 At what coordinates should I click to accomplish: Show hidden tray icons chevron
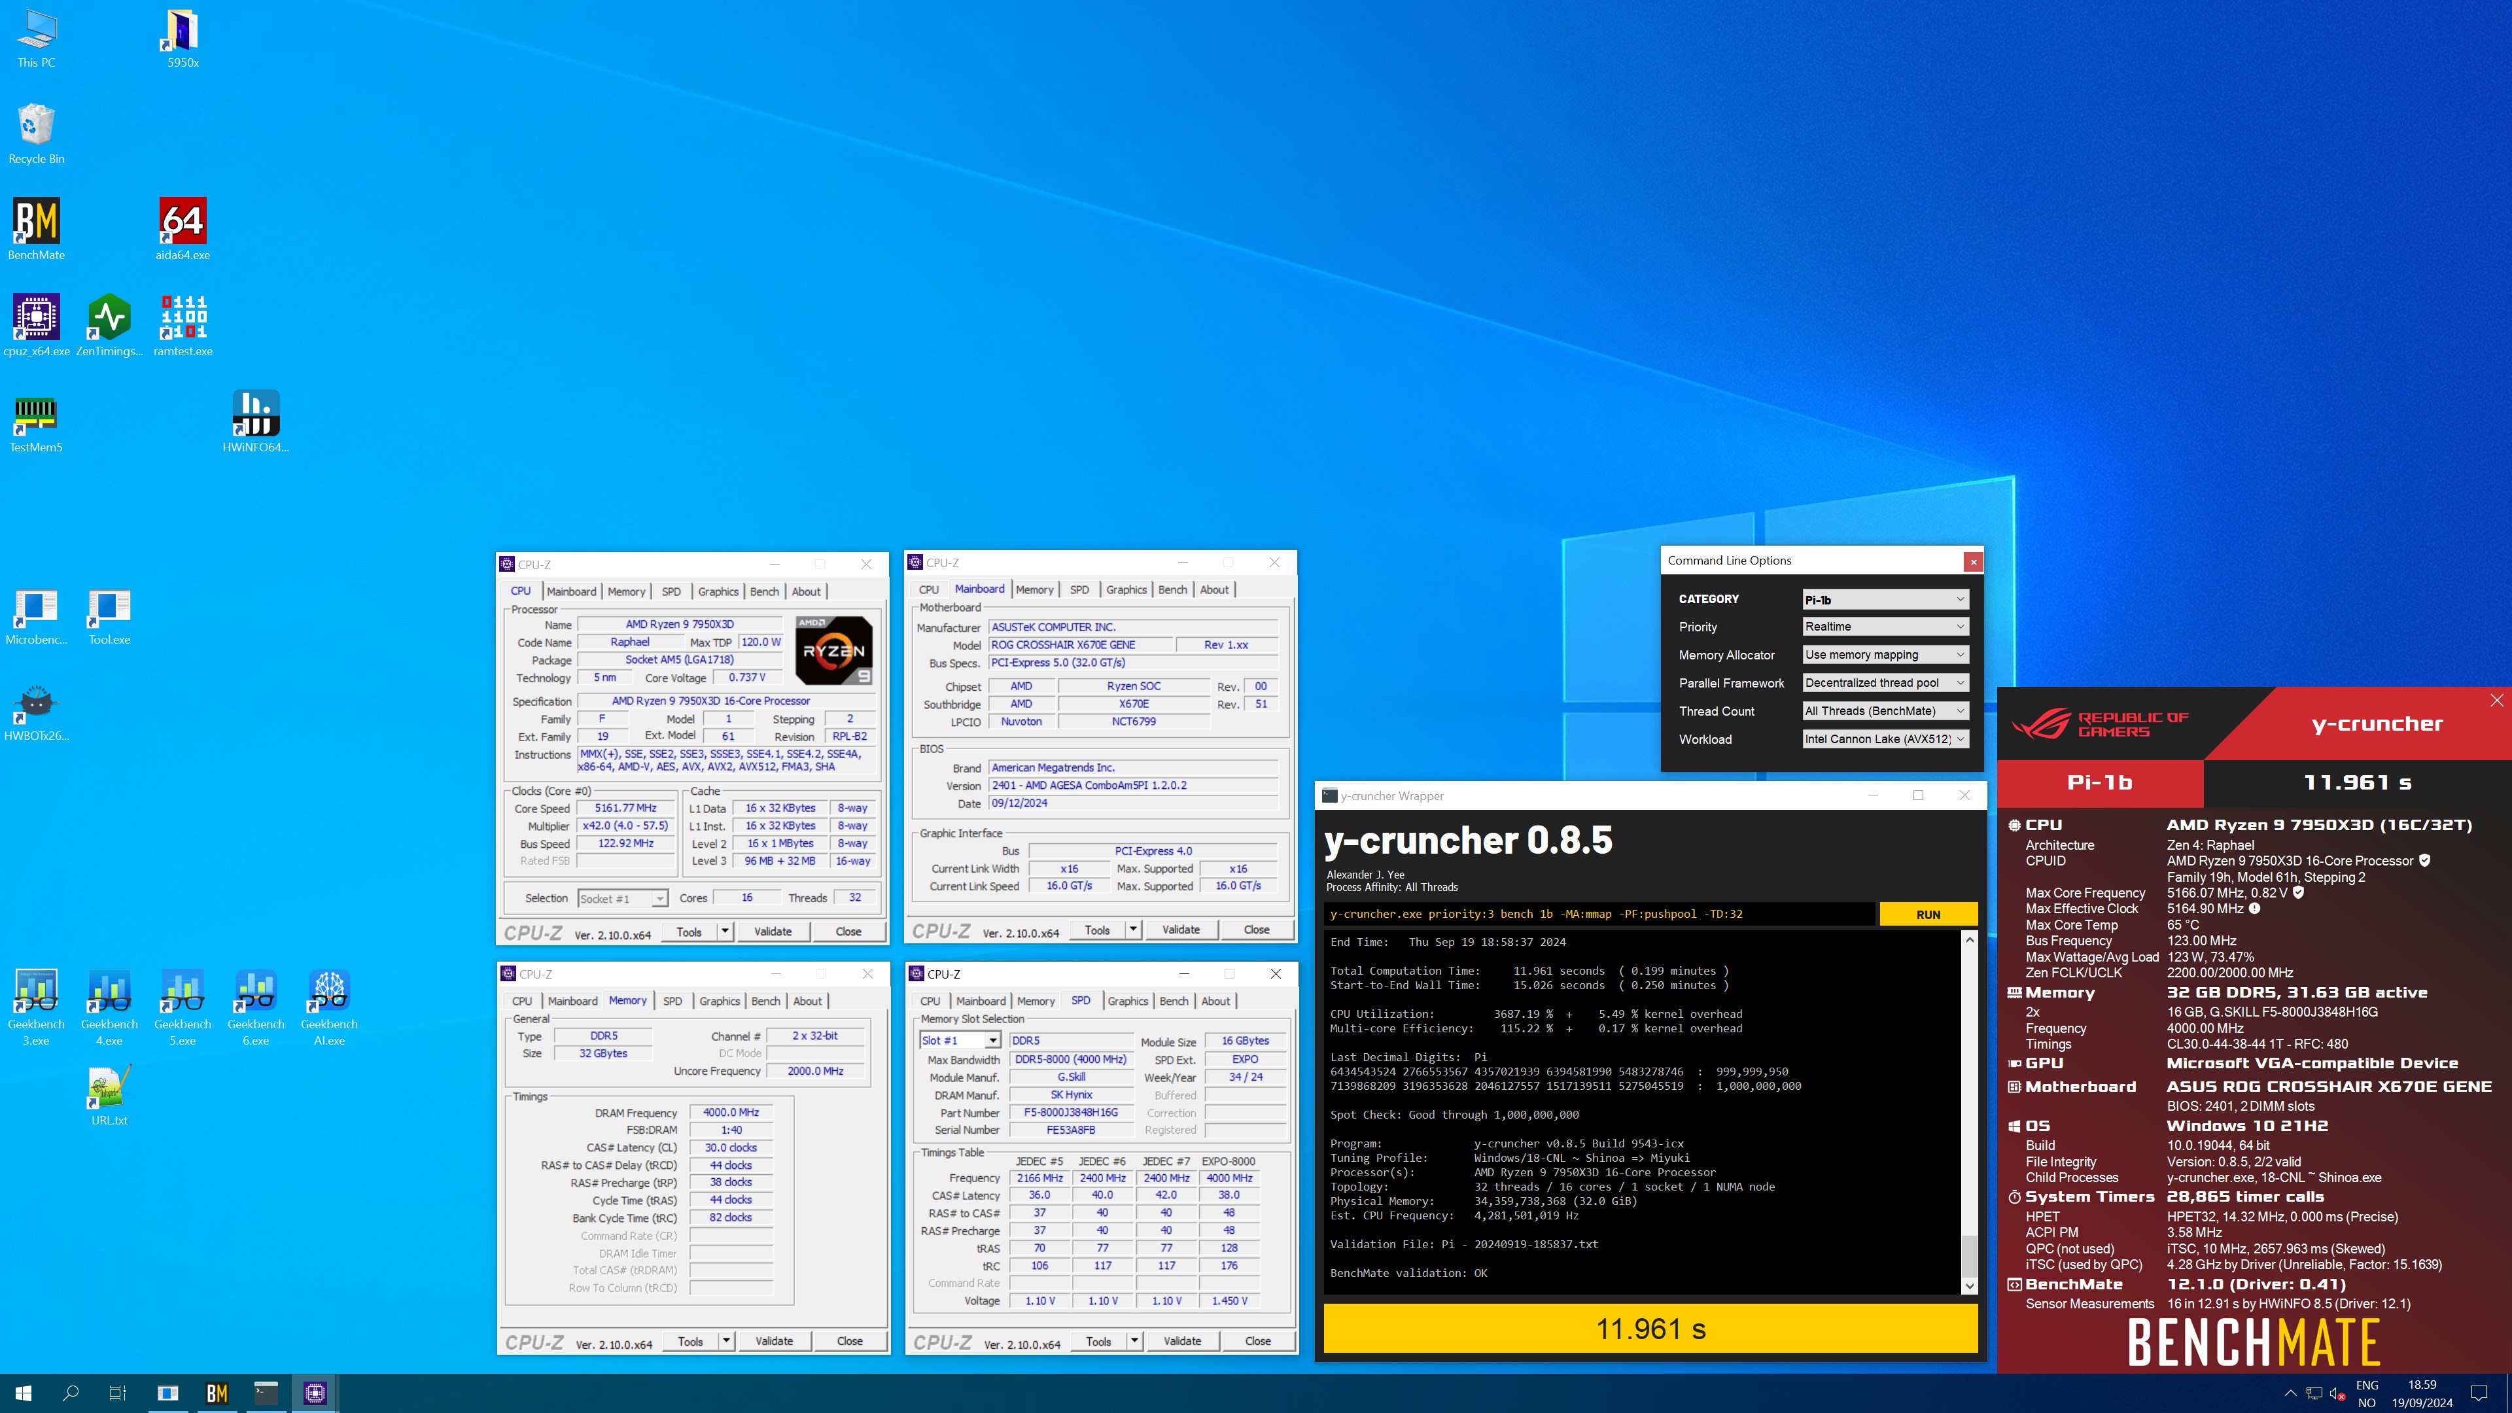2290,1393
